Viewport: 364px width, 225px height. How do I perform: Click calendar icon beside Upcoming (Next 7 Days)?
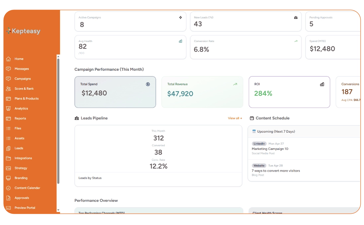254,132
